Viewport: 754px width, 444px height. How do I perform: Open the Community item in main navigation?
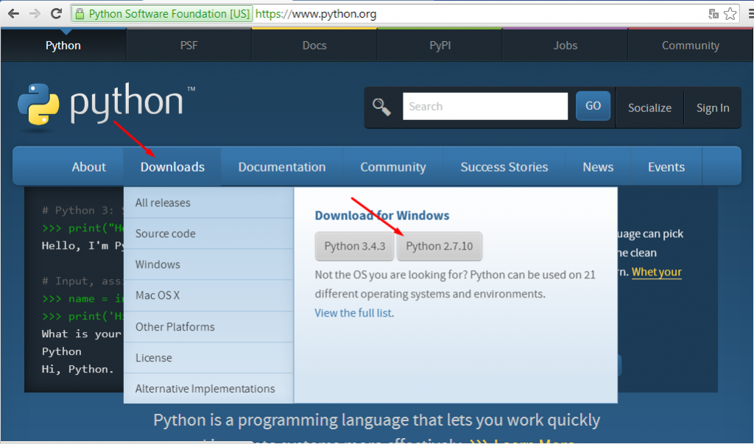click(x=393, y=167)
